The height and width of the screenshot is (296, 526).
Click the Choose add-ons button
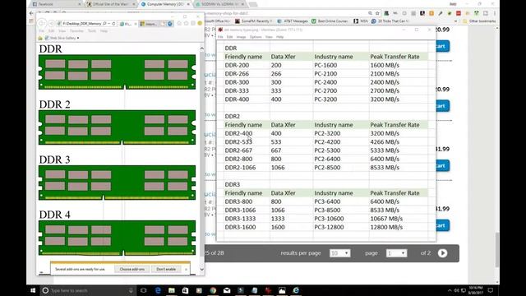[131, 269]
